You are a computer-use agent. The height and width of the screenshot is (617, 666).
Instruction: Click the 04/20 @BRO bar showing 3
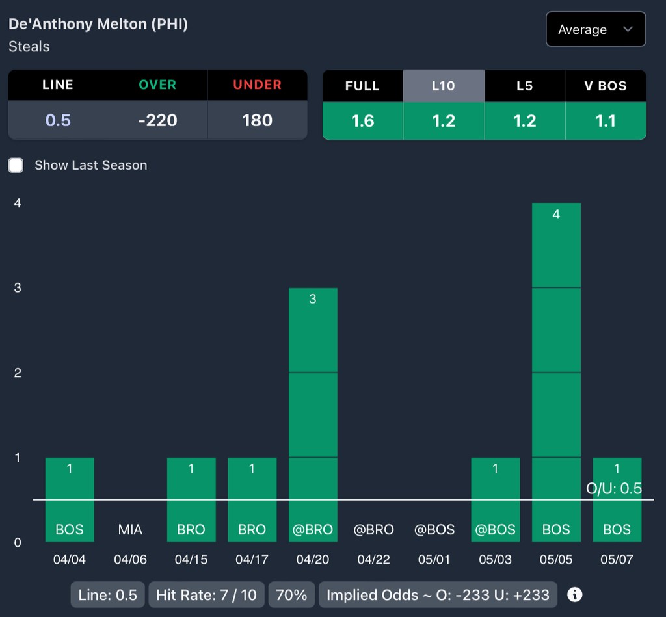coord(313,414)
